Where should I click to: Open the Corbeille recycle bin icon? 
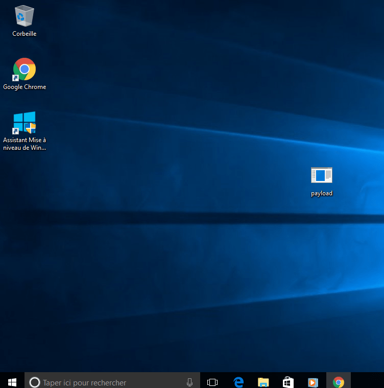[24, 16]
